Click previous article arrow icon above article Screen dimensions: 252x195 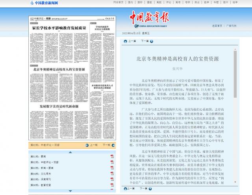click(125, 41)
